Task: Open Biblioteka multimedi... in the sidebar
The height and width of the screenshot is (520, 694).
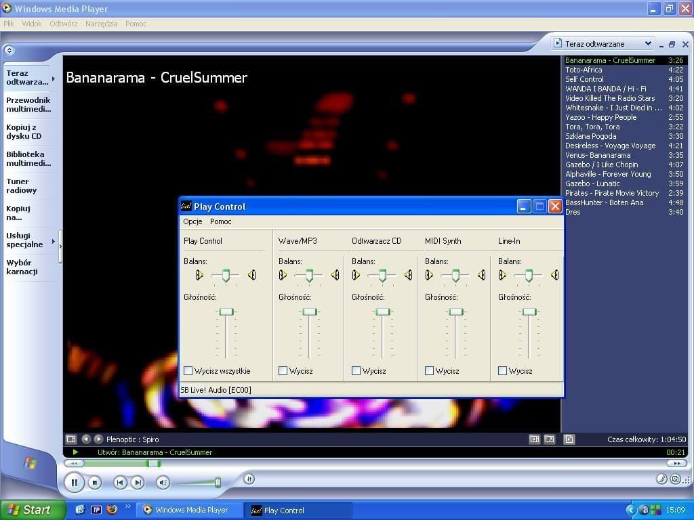Action: [28, 158]
